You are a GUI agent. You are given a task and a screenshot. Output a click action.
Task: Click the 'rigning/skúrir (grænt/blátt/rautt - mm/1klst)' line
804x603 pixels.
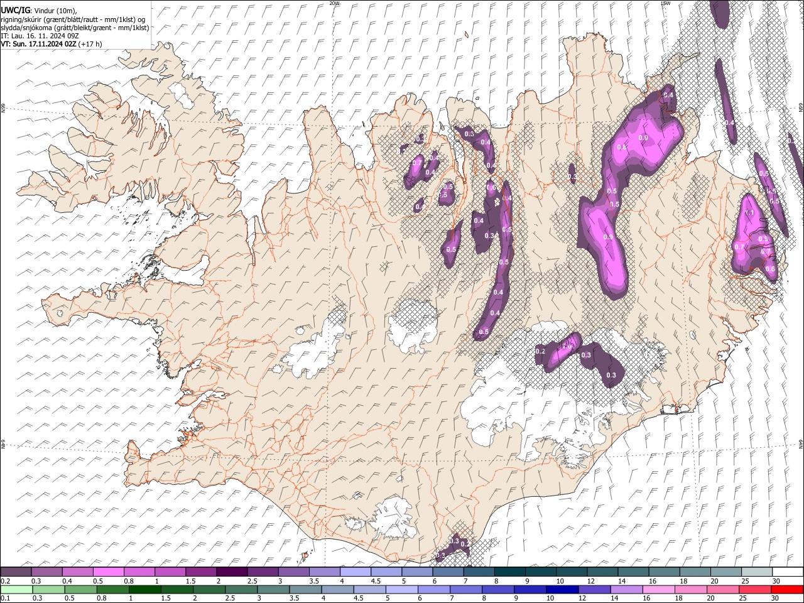(72, 19)
